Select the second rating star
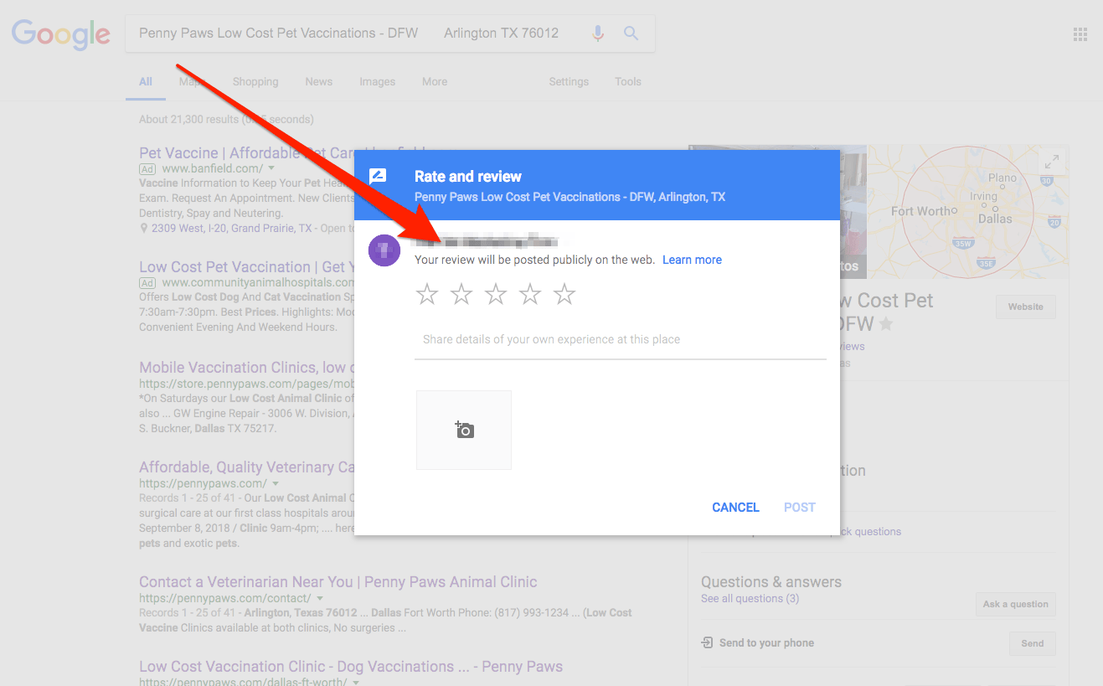Screen dimensions: 1103x686 point(461,294)
